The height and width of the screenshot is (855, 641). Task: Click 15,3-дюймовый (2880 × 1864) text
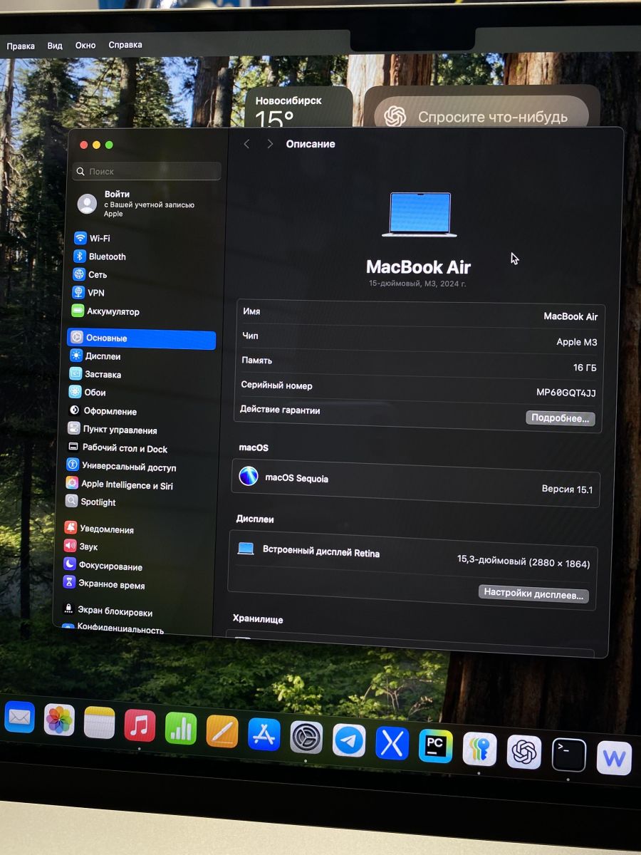tap(523, 562)
